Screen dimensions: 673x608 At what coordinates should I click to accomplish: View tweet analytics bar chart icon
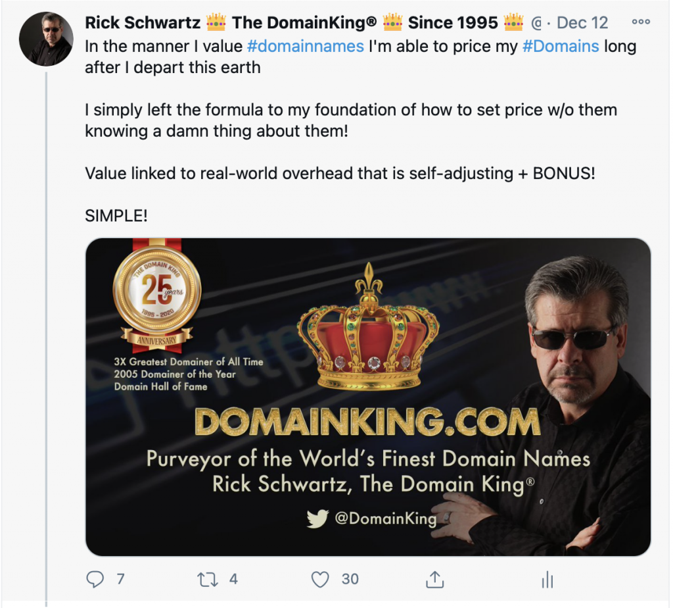coord(547,579)
